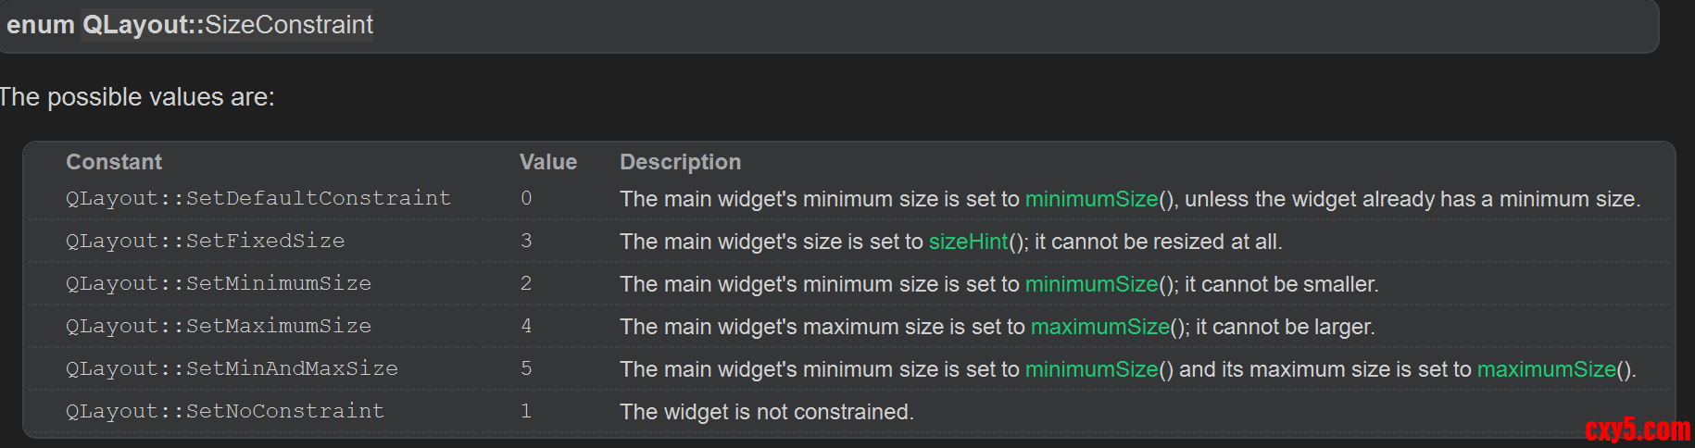
Task: Click QLayout::SetMinAndMaxSize in the table
Action: [x=232, y=368]
